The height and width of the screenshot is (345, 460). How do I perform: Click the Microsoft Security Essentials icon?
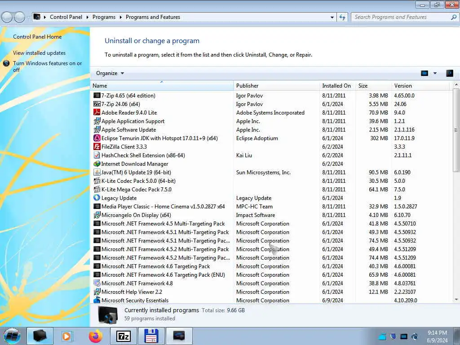[97, 300]
